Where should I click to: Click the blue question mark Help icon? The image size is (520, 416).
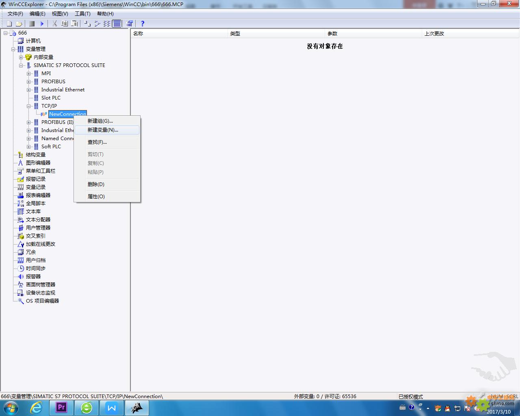click(x=142, y=24)
